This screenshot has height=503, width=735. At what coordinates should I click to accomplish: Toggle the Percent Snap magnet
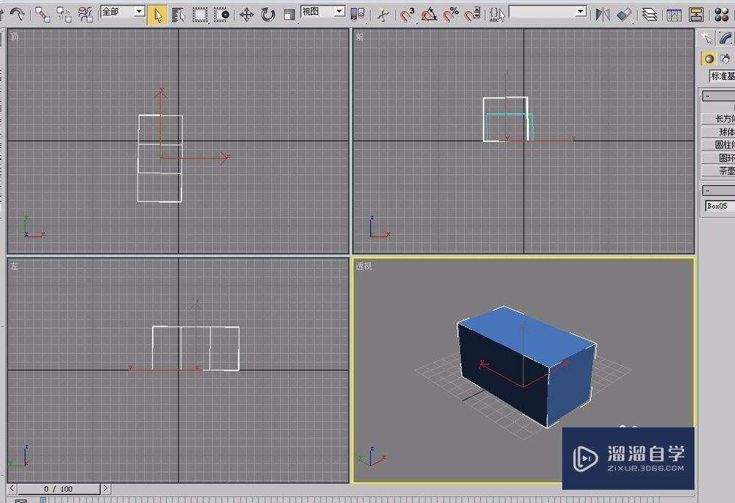[452, 14]
